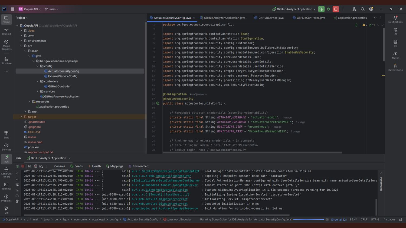Screen dimensions: 406x228
Task: Click the Debug bug icon in toolbar
Action: click(329, 9)
